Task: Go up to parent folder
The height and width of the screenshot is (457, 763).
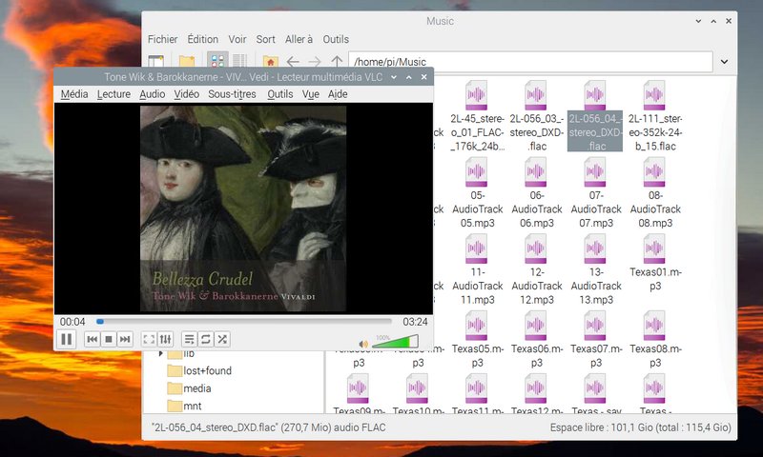Action: coord(337,62)
